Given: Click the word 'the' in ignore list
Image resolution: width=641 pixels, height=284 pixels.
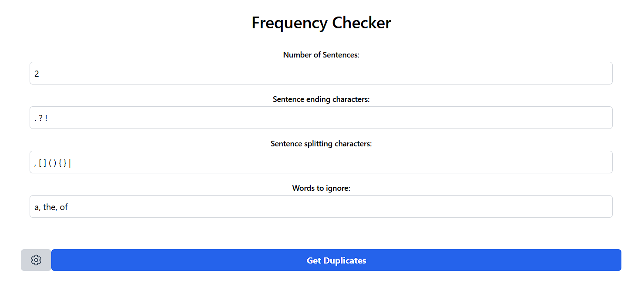Looking at the screenshot, I should pos(50,207).
